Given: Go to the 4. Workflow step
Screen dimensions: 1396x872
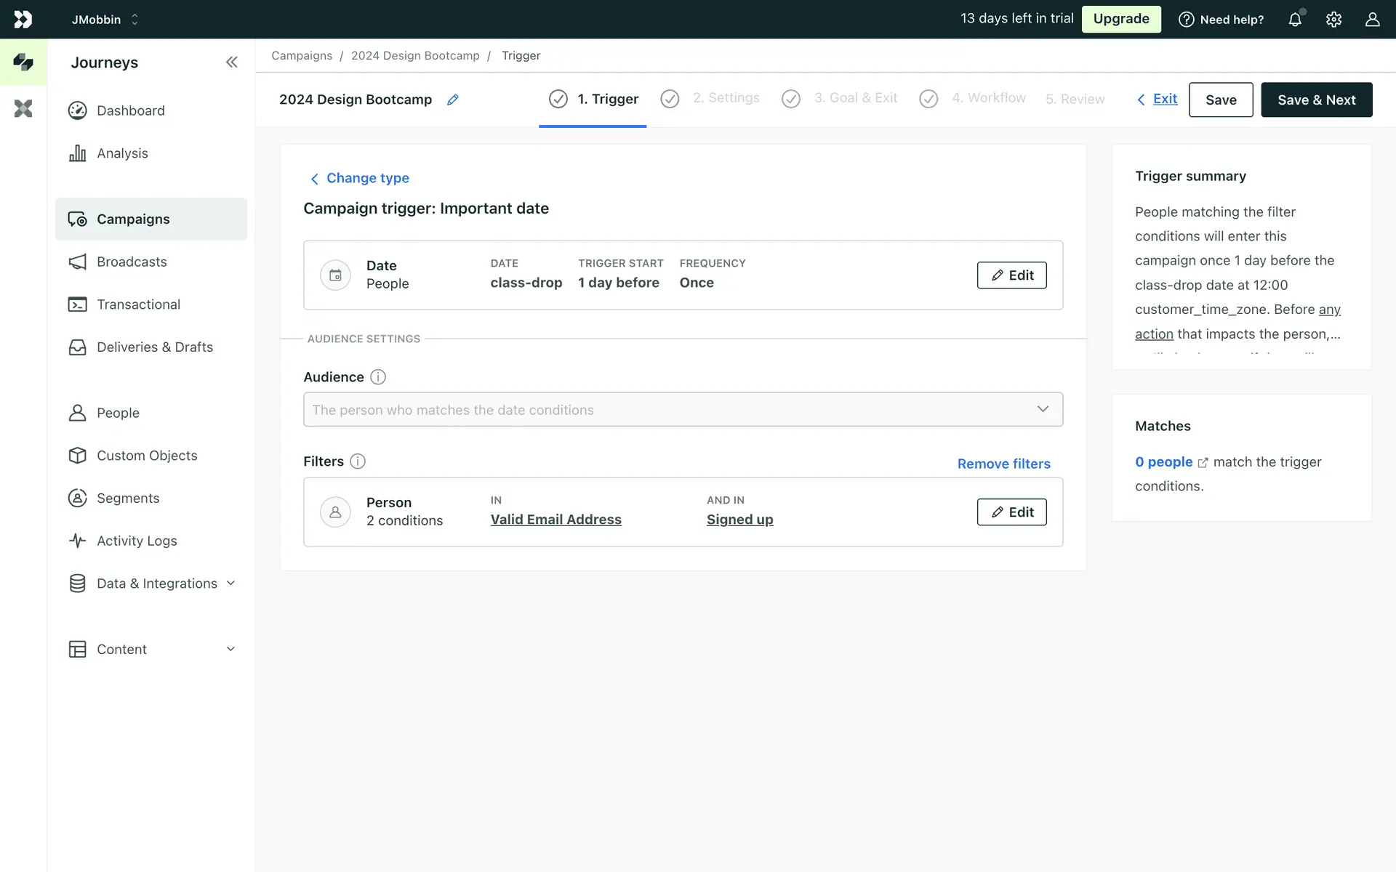Looking at the screenshot, I should [988, 98].
